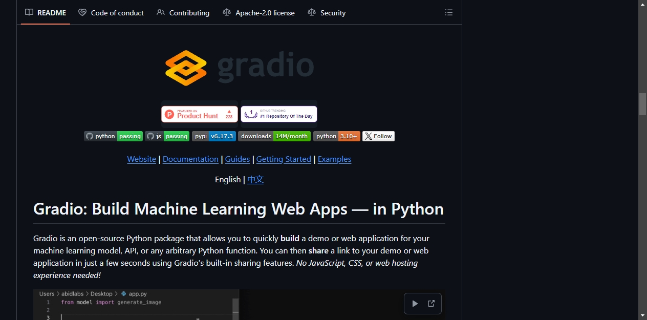Open the Product Hunt featured badge
The image size is (647, 320).
click(x=200, y=114)
